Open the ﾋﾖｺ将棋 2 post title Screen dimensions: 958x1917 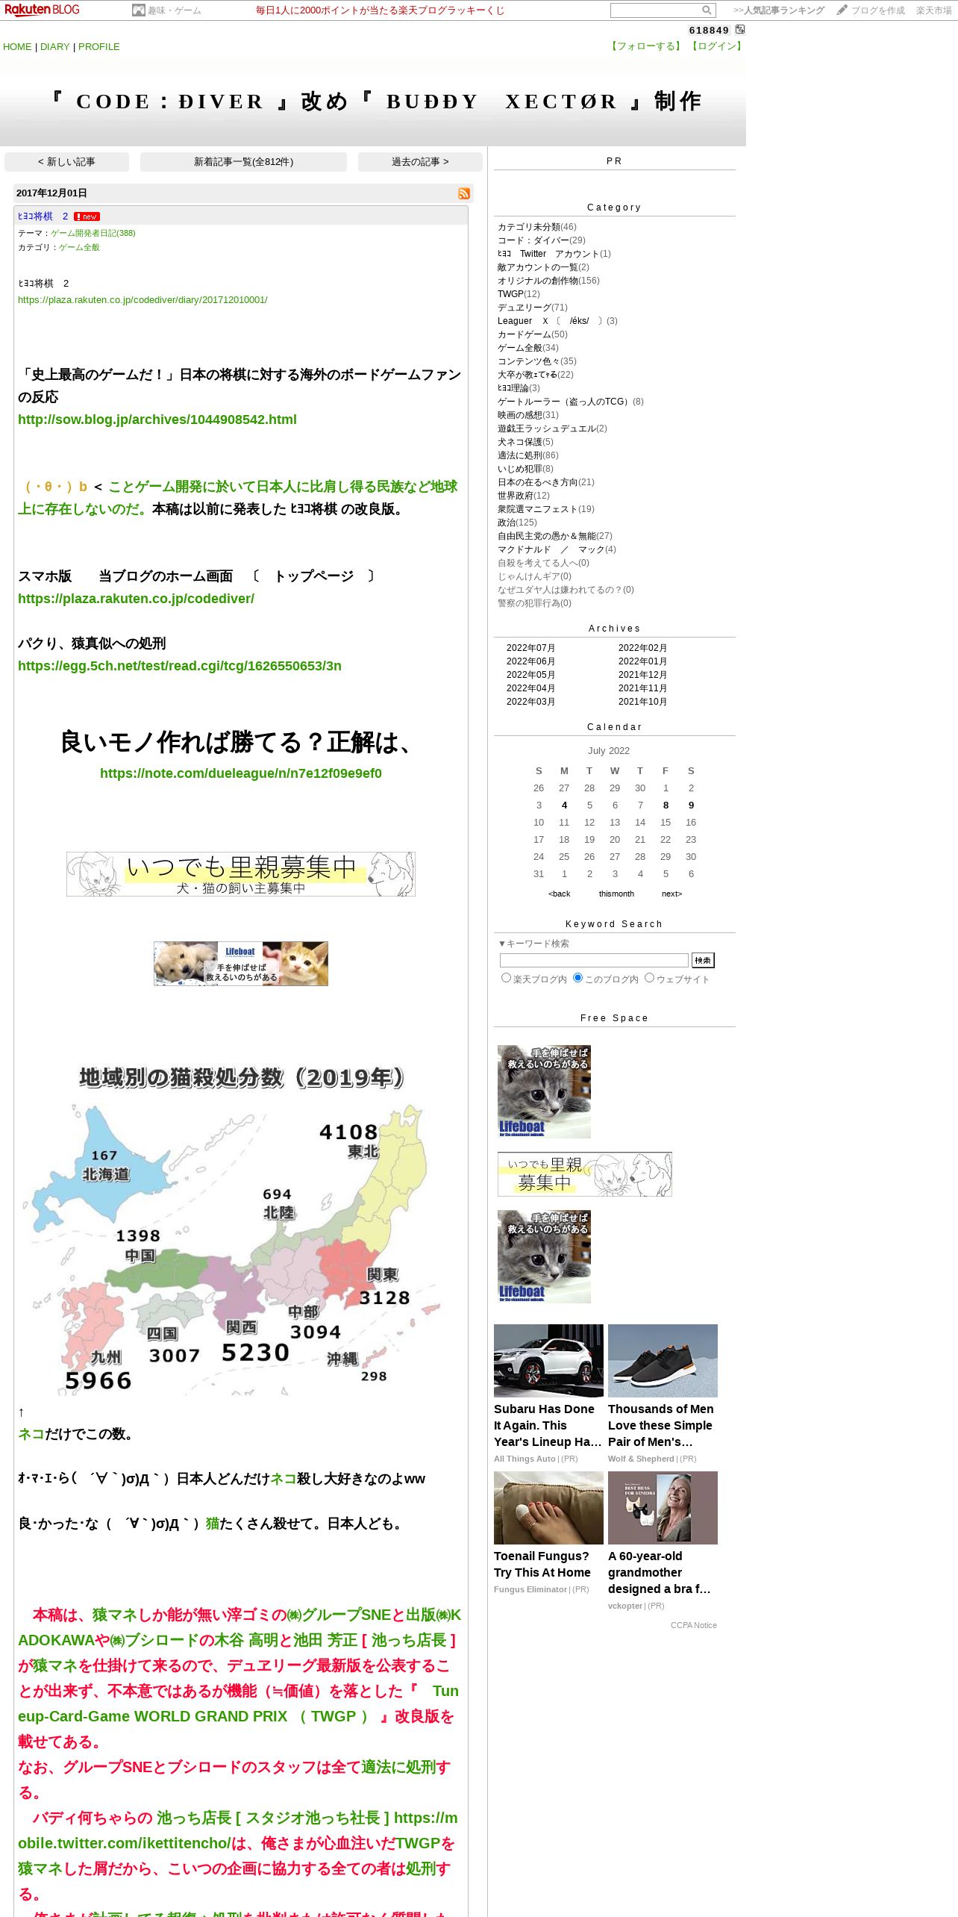43,216
